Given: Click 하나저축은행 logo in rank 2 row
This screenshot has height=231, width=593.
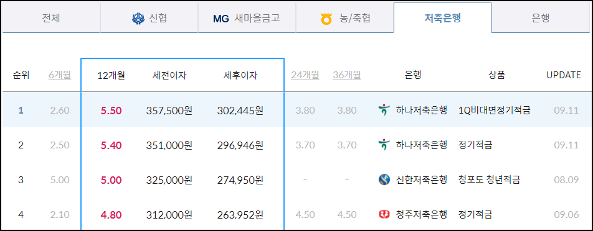Looking at the screenshot, I should [x=384, y=145].
